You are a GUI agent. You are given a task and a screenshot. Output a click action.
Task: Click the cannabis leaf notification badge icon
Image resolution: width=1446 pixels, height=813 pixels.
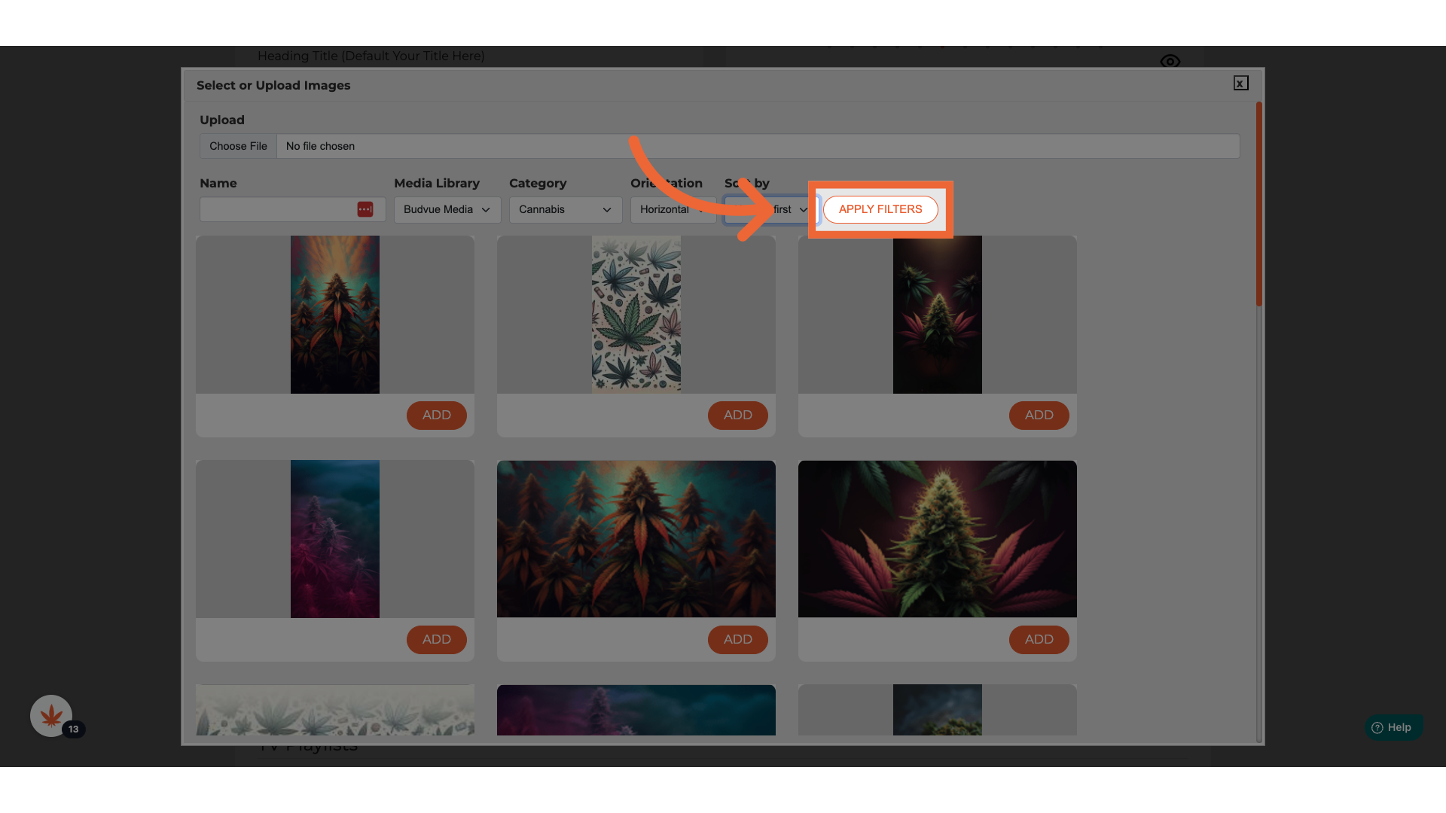pyautogui.click(x=51, y=716)
